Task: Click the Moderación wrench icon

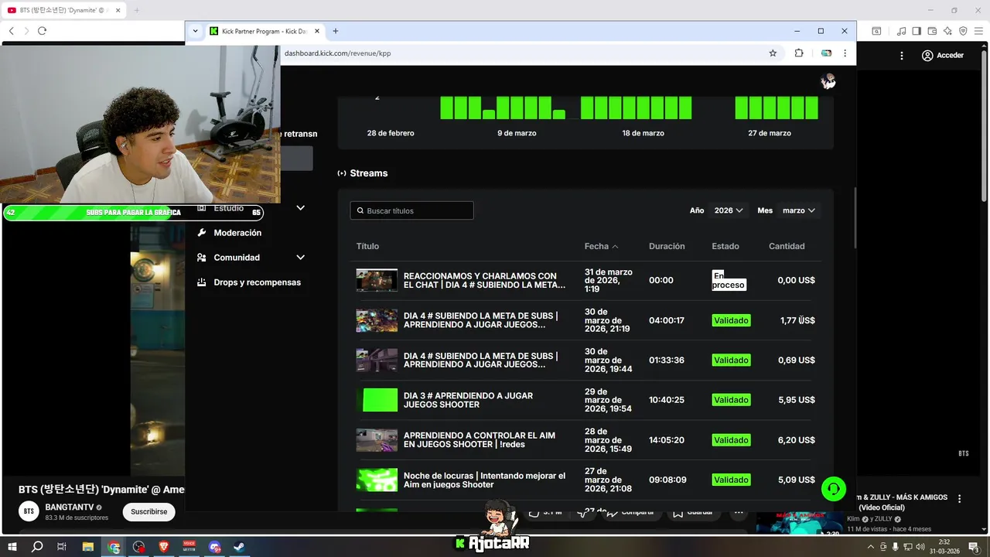Action: click(202, 233)
